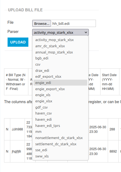Image resolution: width=121 pixels, height=172 pixels.
Task: Select engie_xls parser option
Action: [60, 95]
